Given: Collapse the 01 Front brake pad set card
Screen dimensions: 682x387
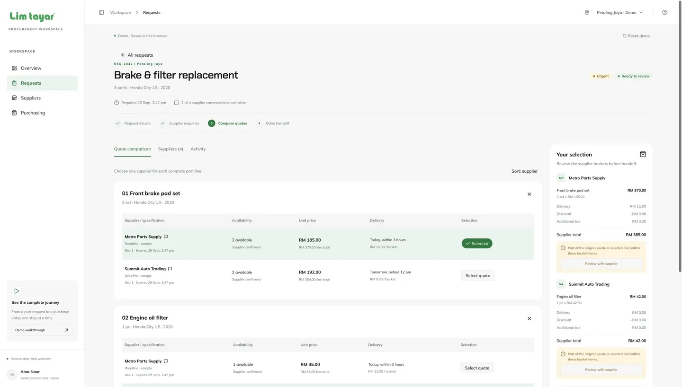Looking at the screenshot, I should 529,194.
